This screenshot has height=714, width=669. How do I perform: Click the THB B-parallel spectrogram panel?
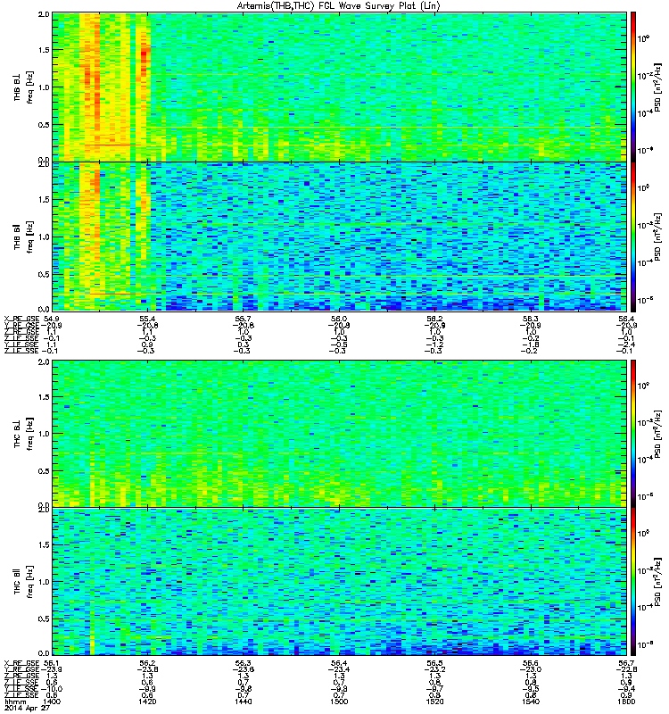(x=339, y=237)
